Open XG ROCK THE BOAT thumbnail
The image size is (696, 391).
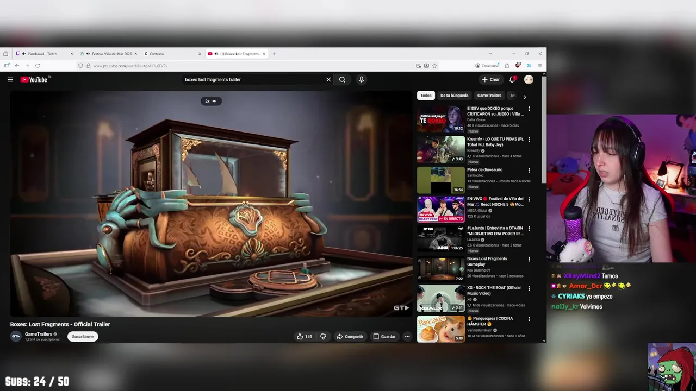tap(441, 298)
